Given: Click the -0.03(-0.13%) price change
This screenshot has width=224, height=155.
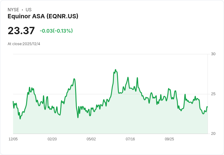Looking at the screenshot, I should click(56, 31).
